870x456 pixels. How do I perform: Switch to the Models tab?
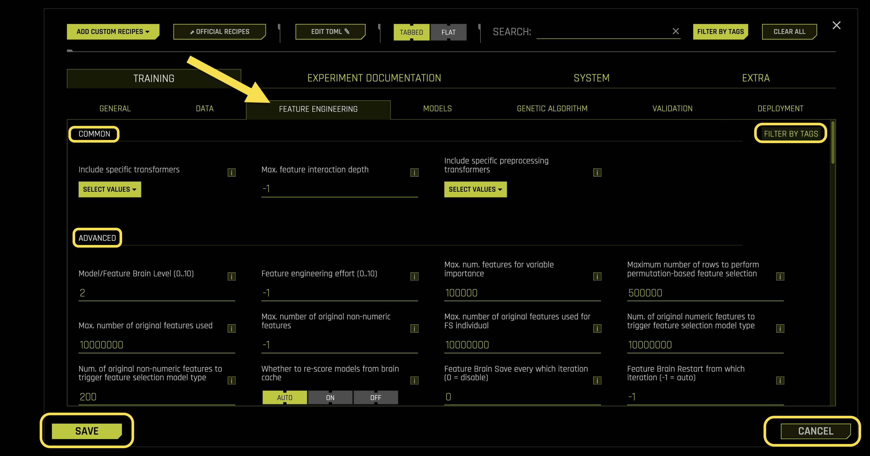[437, 108]
